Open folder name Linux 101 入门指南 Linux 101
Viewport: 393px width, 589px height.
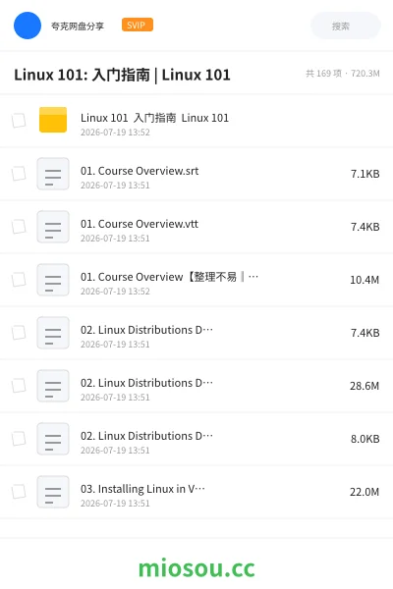coord(154,118)
